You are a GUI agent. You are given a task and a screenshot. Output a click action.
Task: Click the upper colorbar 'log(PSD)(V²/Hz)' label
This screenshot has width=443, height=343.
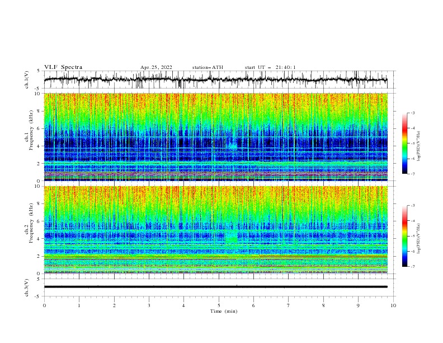click(418, 146)
